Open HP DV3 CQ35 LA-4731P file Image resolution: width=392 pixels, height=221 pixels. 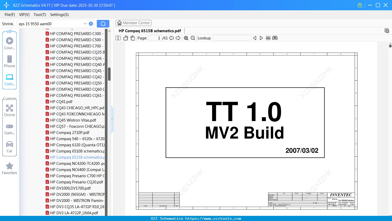click(x=75, y=207)
